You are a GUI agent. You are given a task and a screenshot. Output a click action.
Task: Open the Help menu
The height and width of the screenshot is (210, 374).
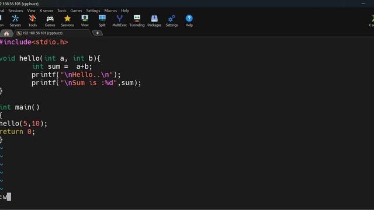[125, 10]
